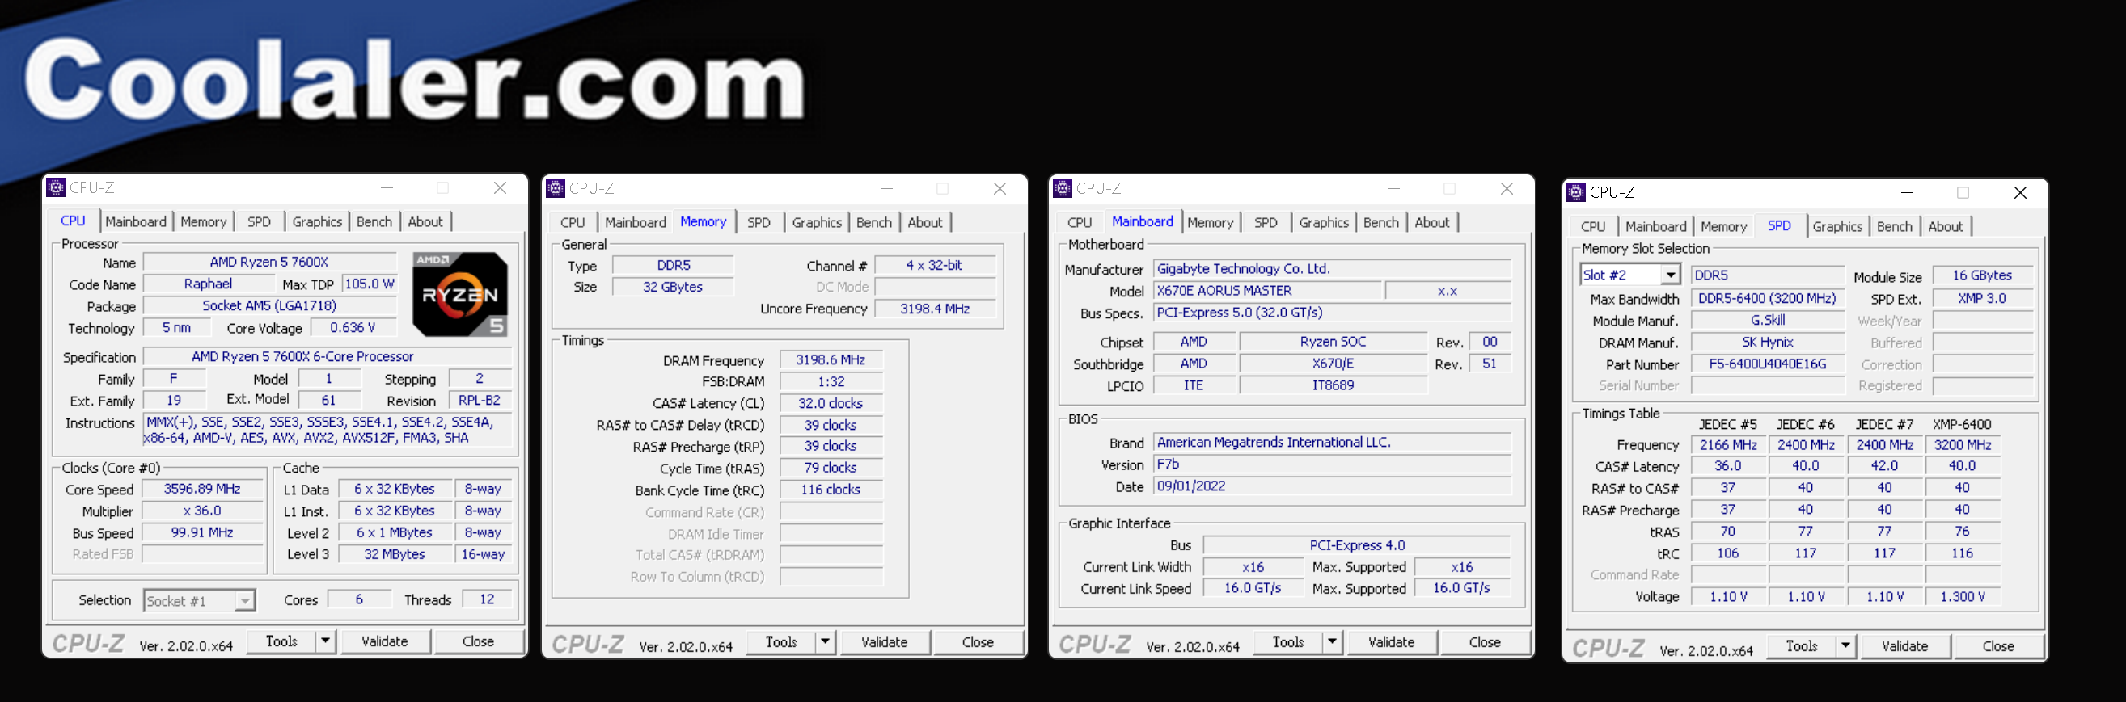Image resolution: width=2126 pixels, height=702 pixels.
Task: Select XMP-6400 voltage 1.300 V
Action: pos(1962,596)
